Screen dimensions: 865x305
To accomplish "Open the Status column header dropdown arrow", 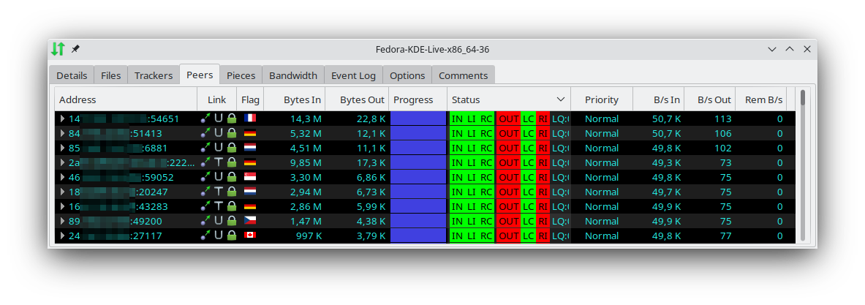I will coord(561,99).
